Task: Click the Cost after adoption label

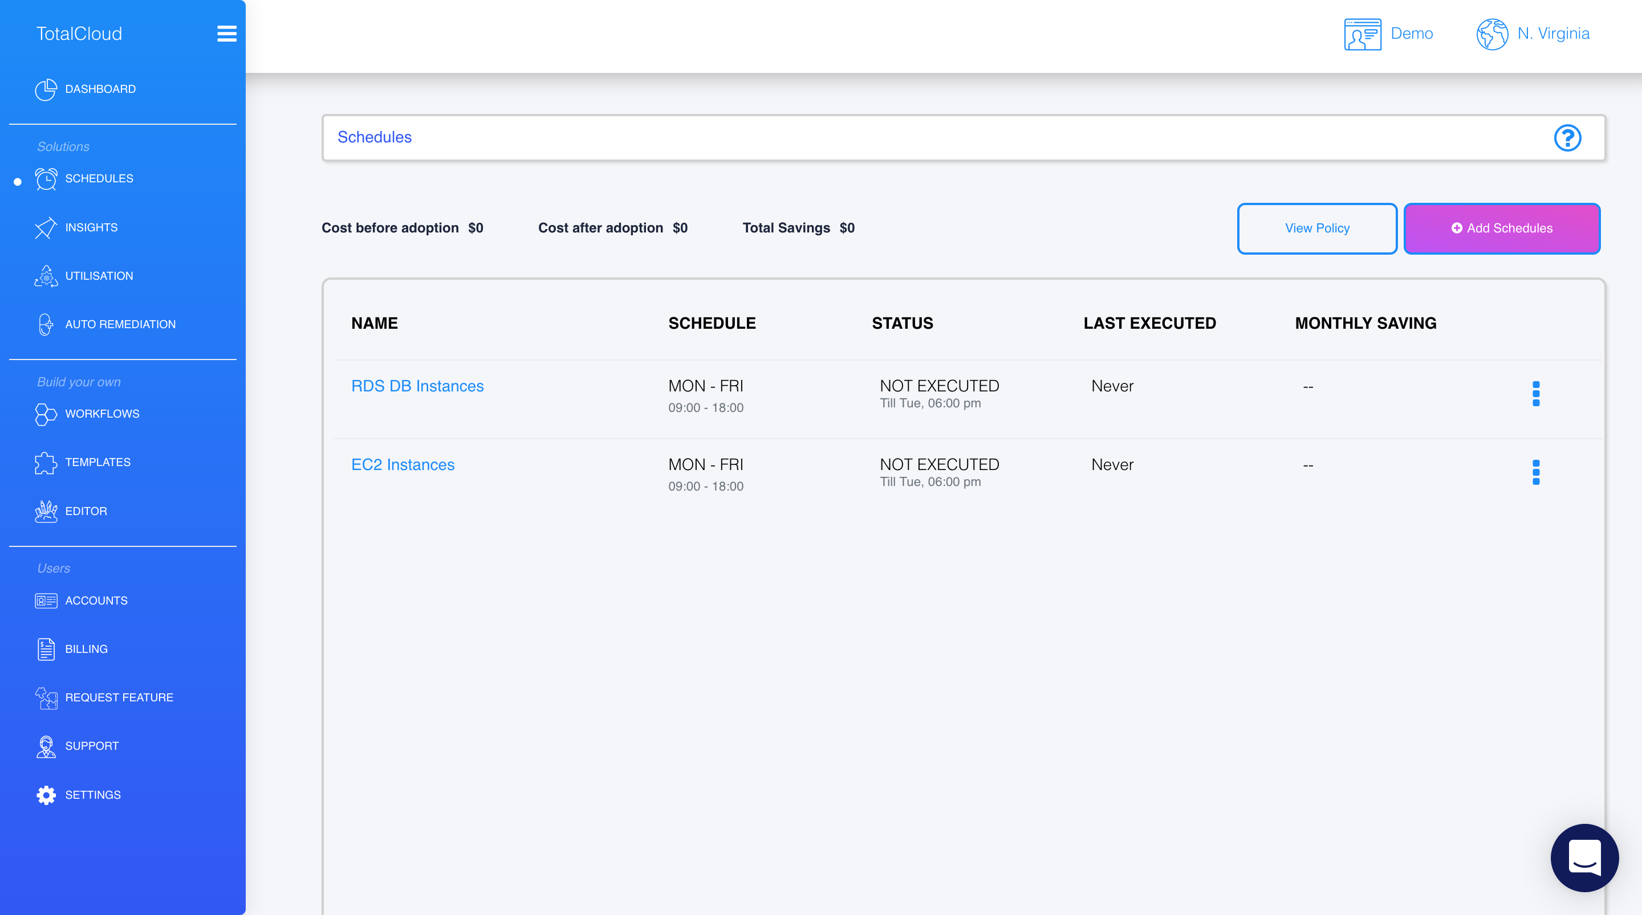Action: [x=600, y=228]
